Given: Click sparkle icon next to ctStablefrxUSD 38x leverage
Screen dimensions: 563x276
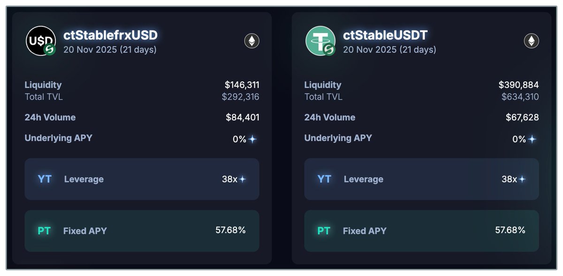Looking at the screenshot, I should (x=242, y=179).
